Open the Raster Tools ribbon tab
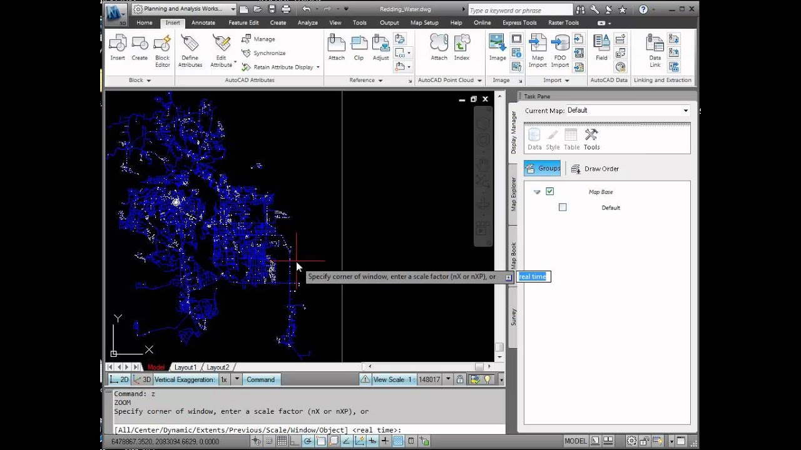The width and height of the screenshot is (801, 450). pos(563,22)
